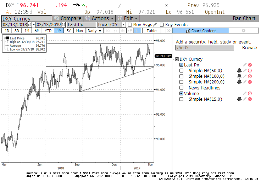The height and width of the screenshot is (187, 261).
Task: Delete the Volume series with its red X icon
Action: pos(250,94)
